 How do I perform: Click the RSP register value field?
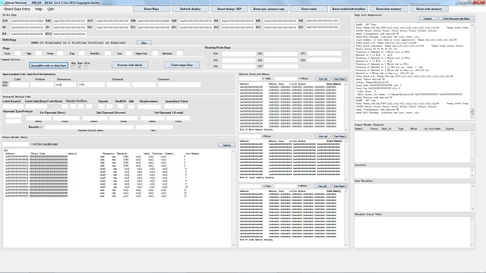[322, 20]
